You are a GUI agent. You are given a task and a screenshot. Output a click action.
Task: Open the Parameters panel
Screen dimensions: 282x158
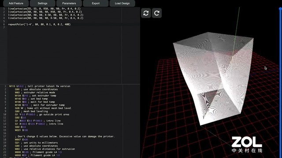pyautogui.click(x=69, y=3)
